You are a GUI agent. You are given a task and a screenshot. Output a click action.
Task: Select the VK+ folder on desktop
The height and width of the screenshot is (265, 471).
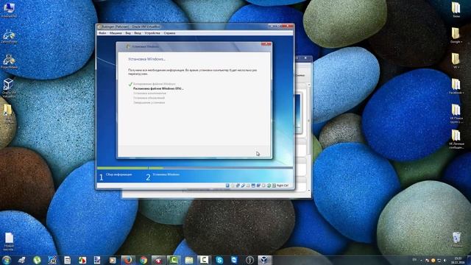click(x=456, y=60)
